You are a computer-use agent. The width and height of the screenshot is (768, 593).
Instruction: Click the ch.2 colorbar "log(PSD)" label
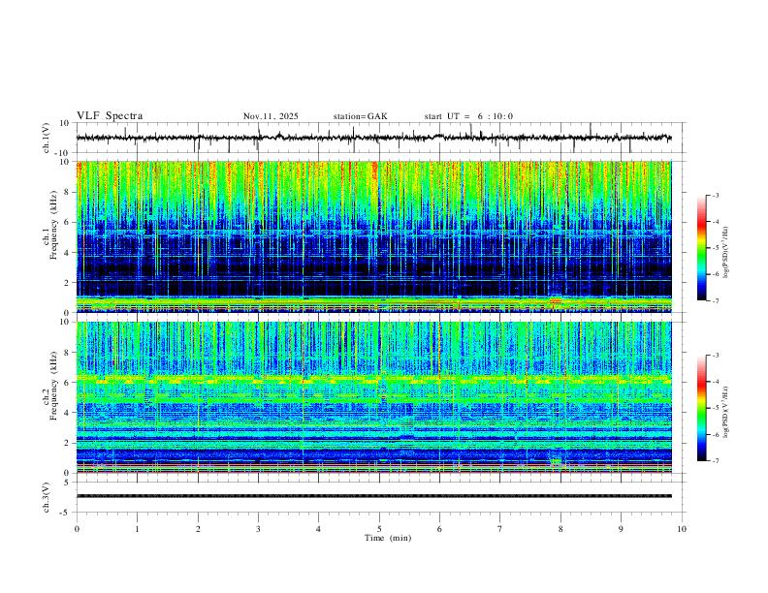pyautogui.click(x=725, y=412)
